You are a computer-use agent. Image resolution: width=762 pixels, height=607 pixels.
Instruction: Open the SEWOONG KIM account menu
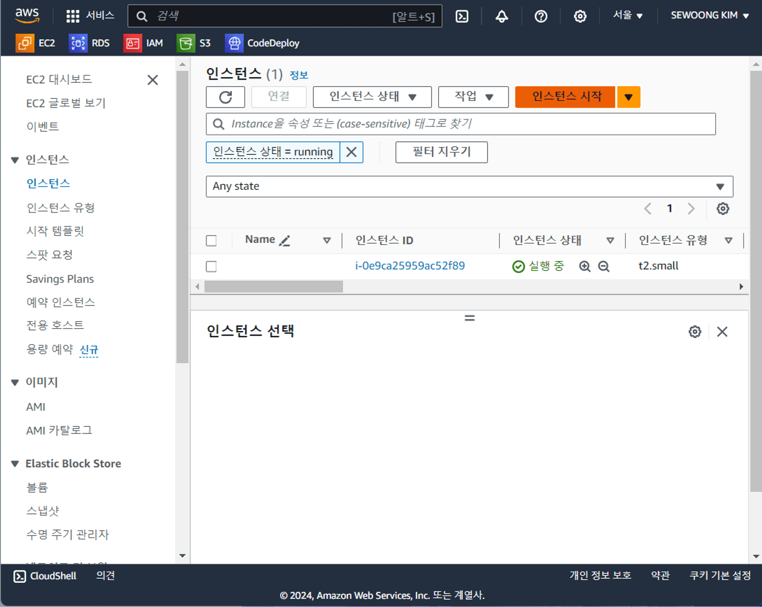click(x=710, y=16)
